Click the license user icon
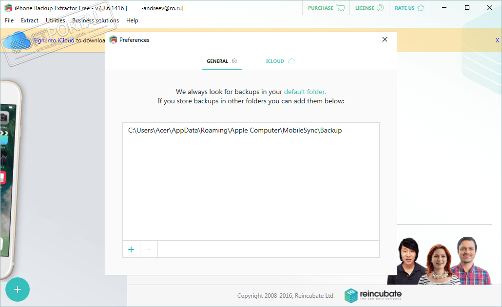502x307 pixels. 380,8
